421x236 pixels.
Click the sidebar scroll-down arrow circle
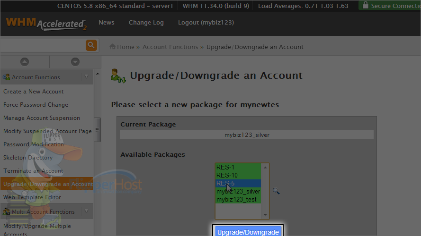(75, 62)
